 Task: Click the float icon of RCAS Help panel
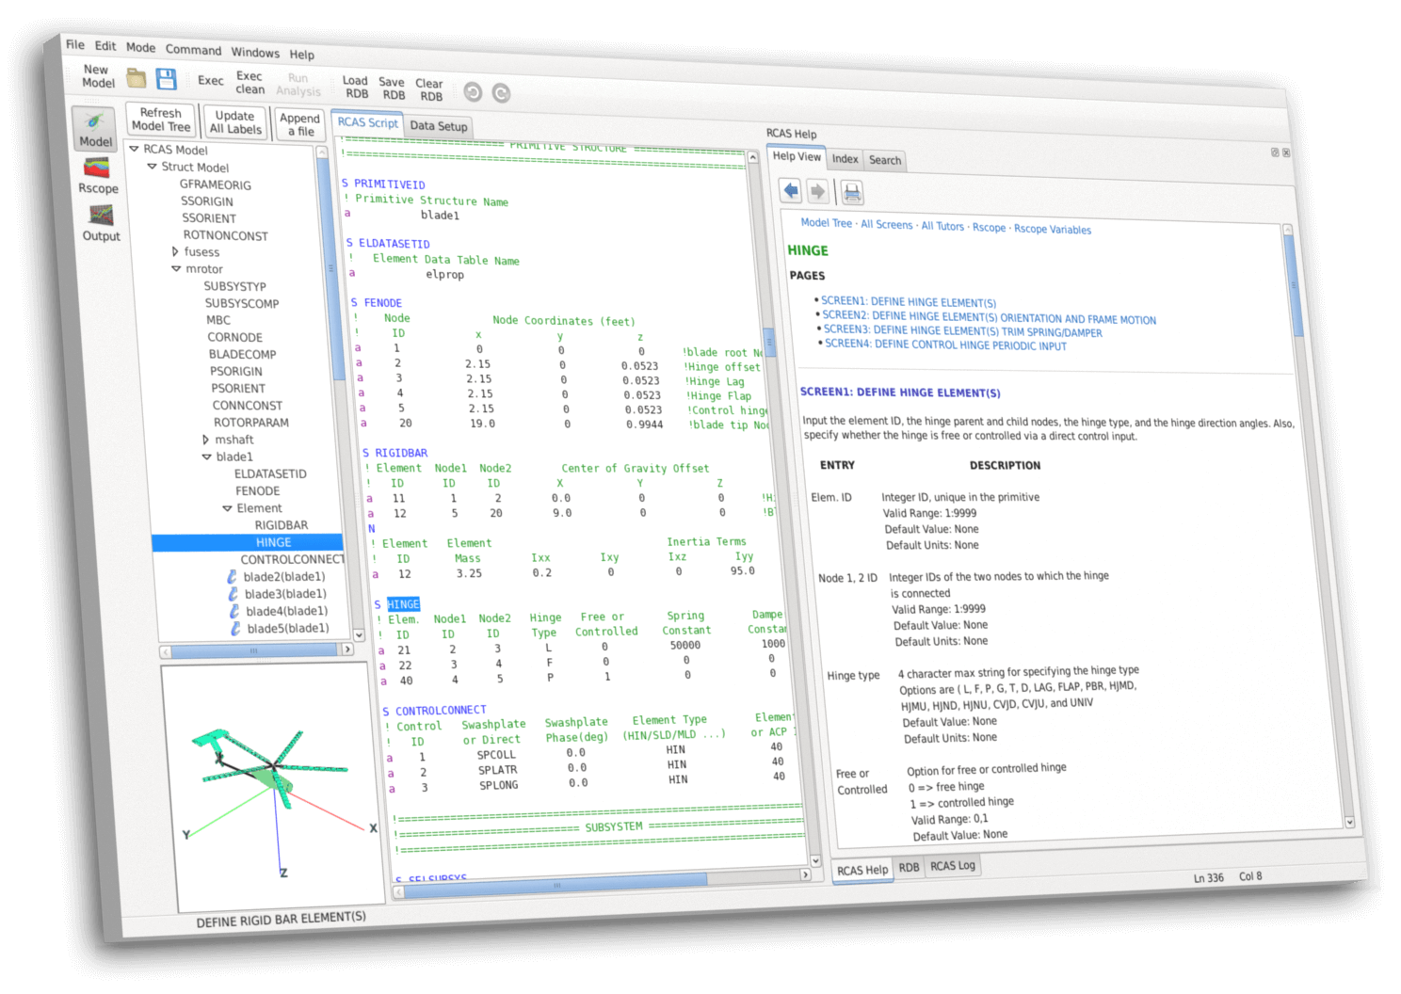(x=1275, y=152)
